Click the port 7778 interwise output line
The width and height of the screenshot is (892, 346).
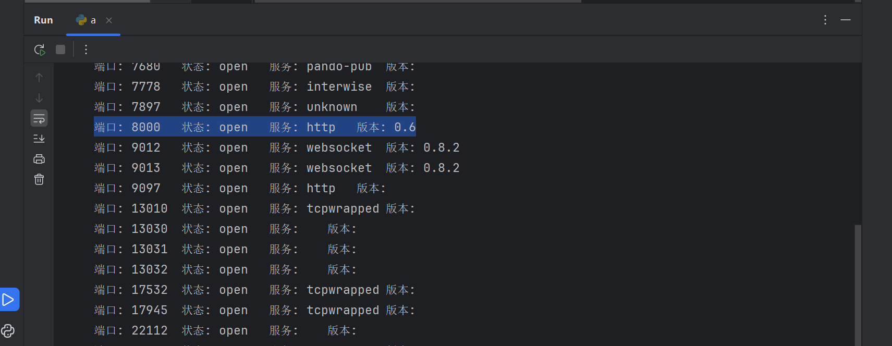pyautogui.click(x=254, y=87)
